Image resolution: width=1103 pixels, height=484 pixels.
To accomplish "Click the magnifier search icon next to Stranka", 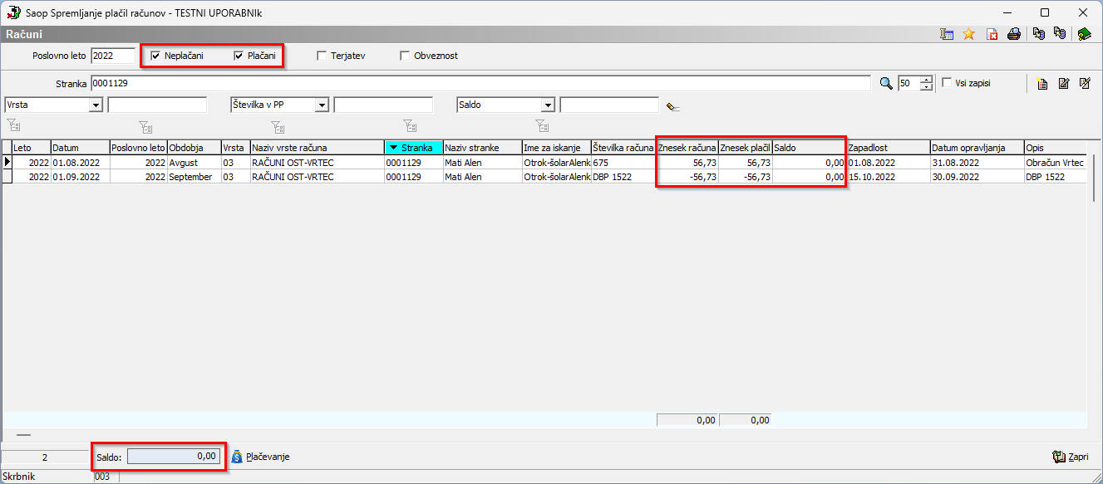I will [x=885, y=83].
